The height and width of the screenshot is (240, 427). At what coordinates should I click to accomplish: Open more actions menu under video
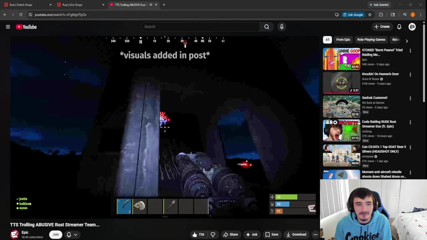315,235
